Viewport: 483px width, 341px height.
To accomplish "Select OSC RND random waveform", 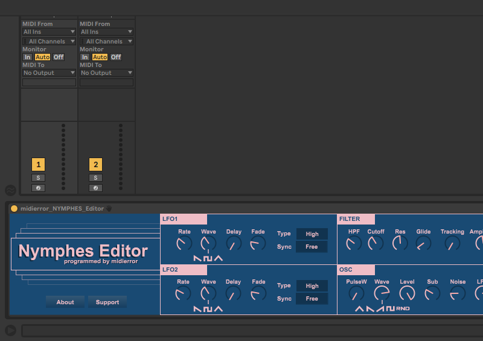I will 403,308.
